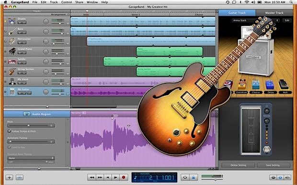Viewport: 297px width, 185px height.
Task: Click the Automatic Tuning slider
Action: pyautogui.click(x=31, y=141)
